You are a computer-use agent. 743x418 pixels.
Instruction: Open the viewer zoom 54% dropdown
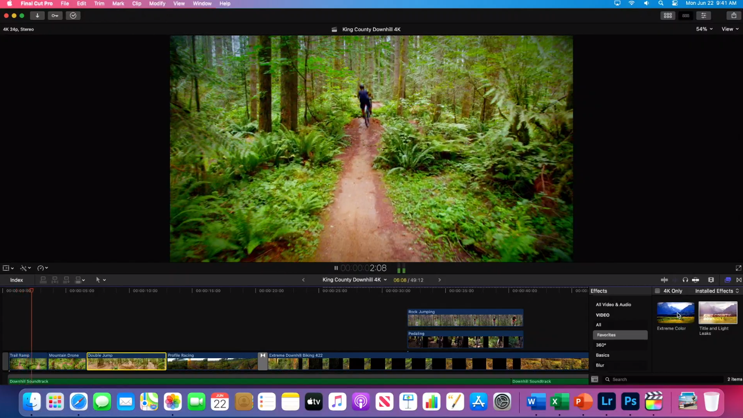click(704, 29)
